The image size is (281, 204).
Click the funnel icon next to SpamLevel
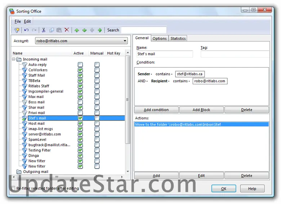coord(24,139)
